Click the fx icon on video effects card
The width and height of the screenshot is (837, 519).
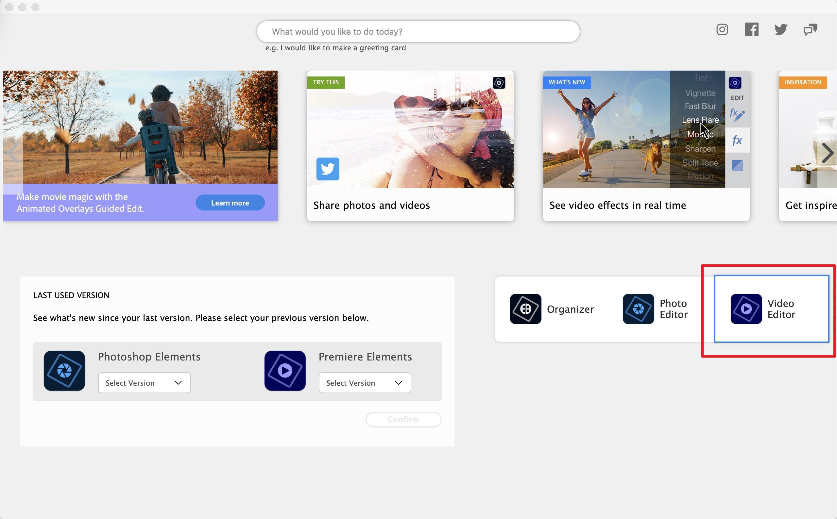point(737,140)
